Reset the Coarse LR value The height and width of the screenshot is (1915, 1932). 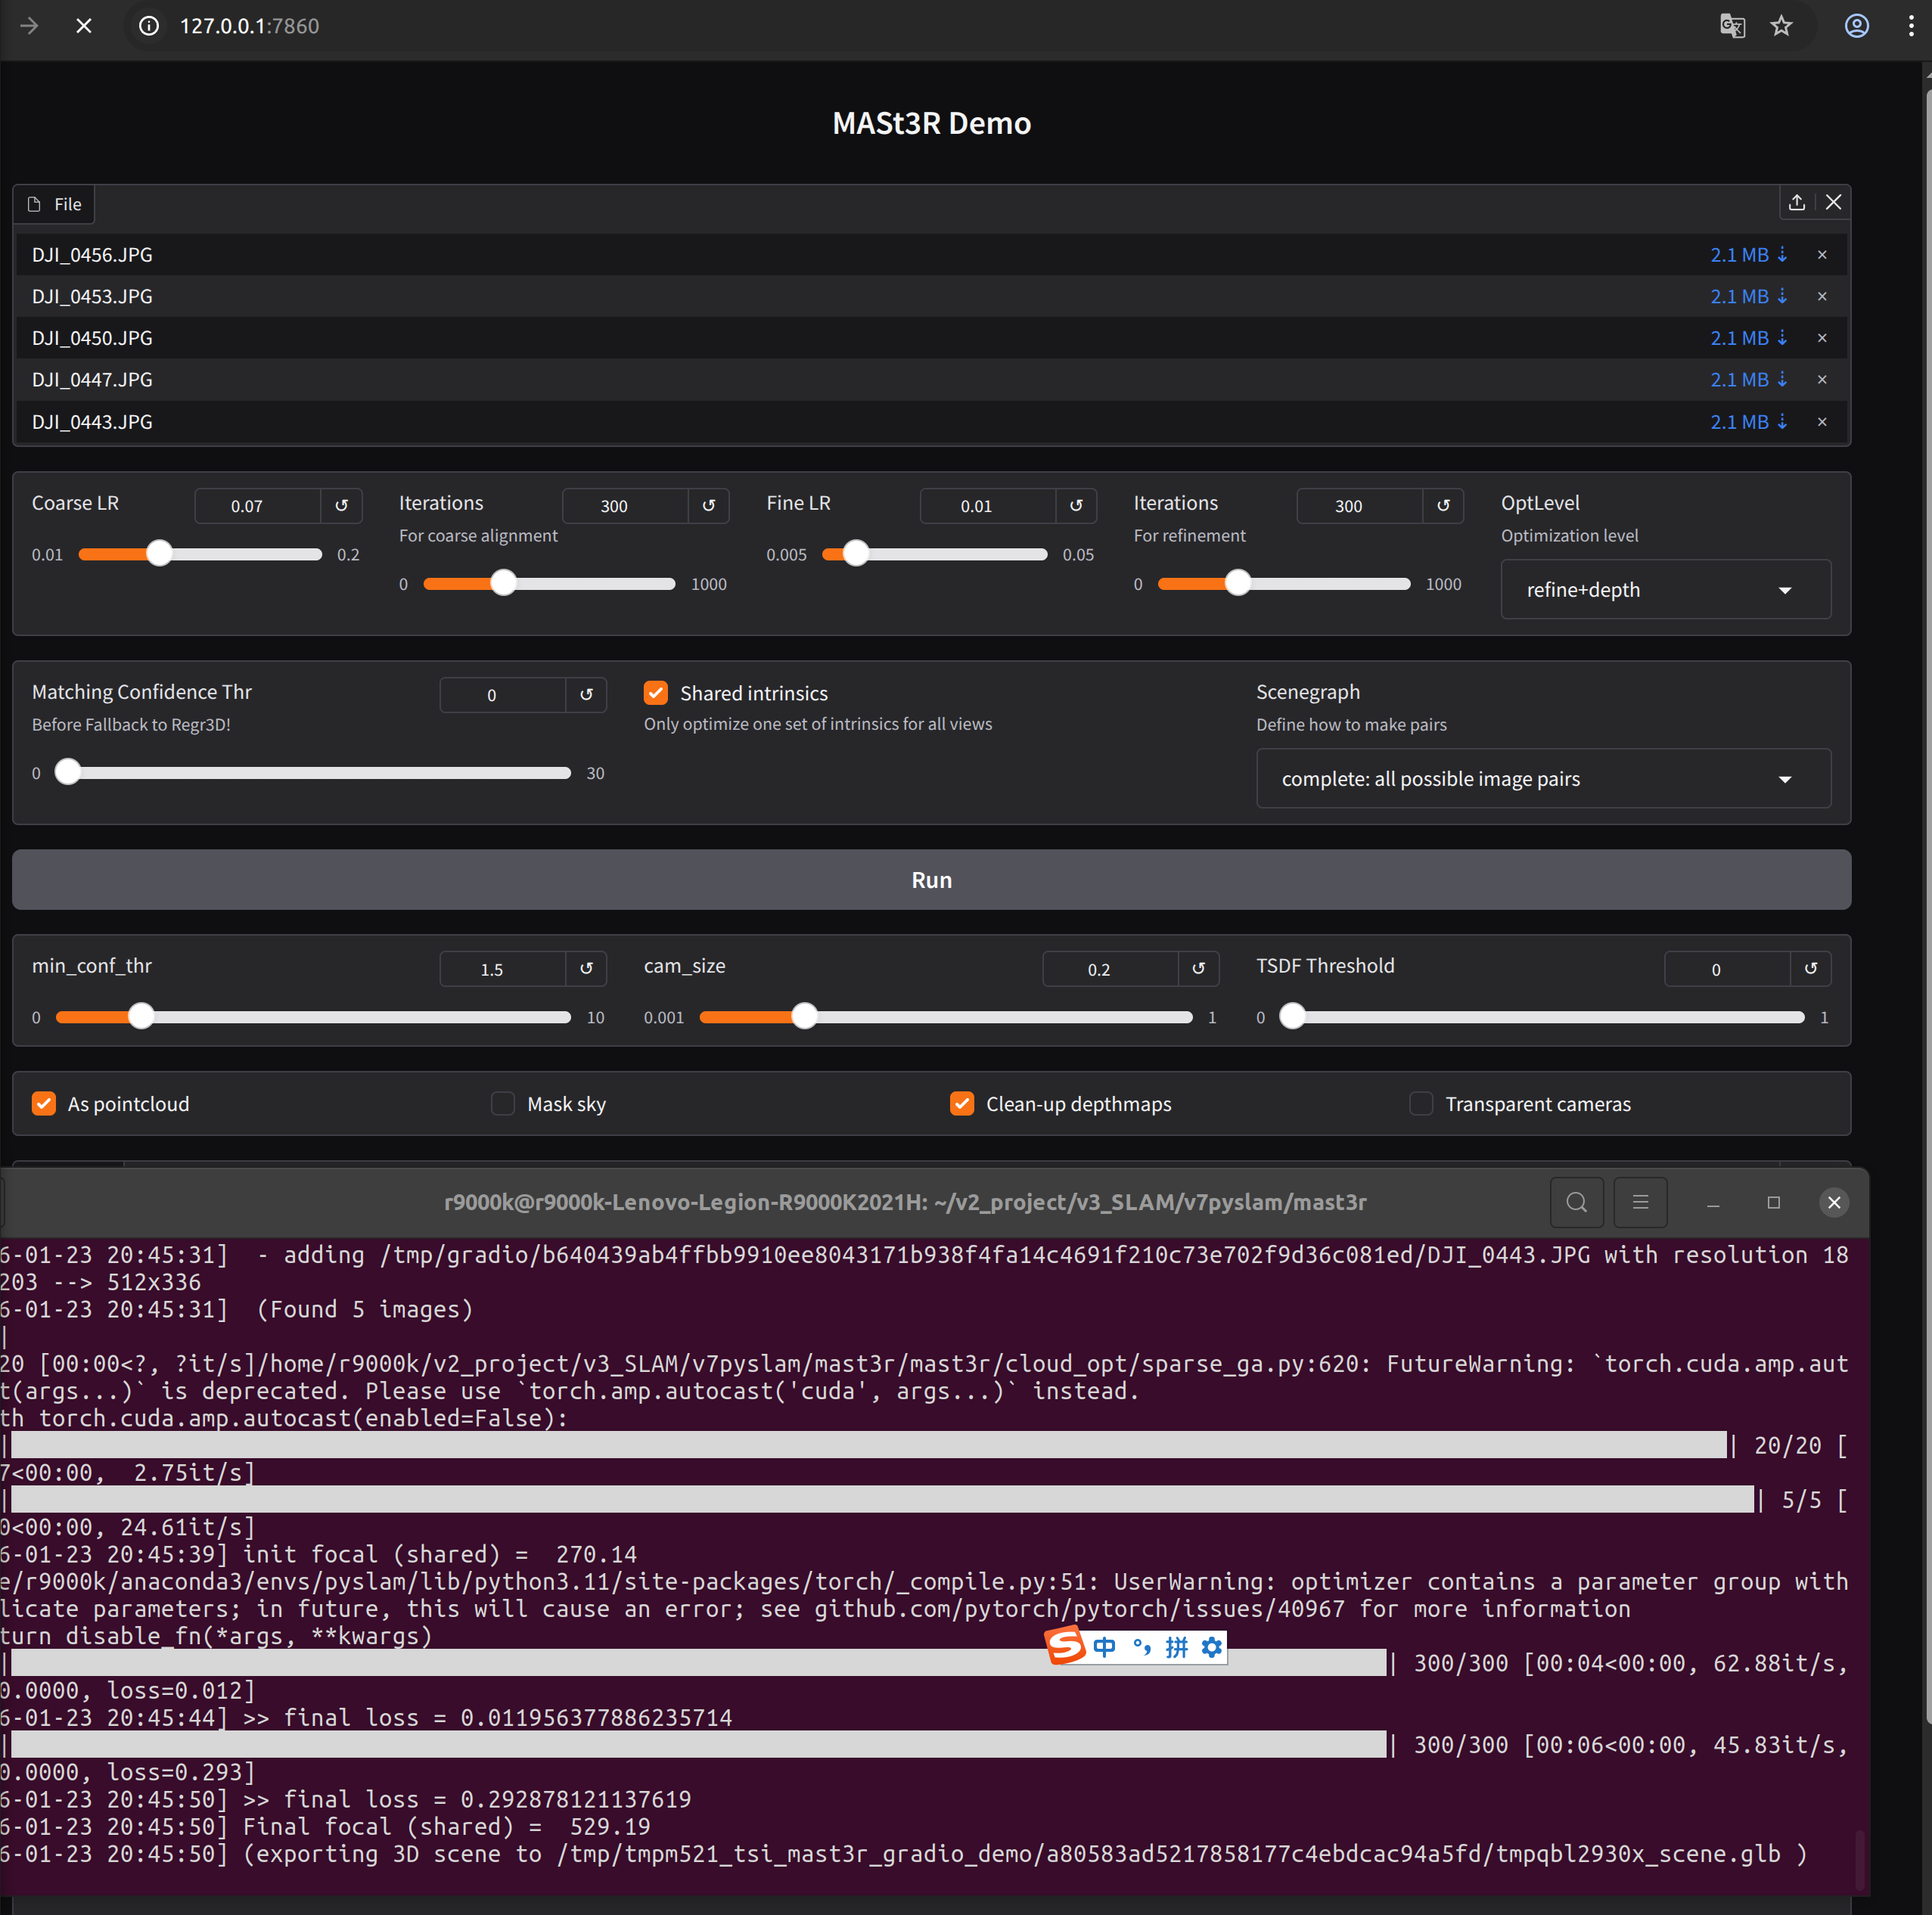point(341,506)
